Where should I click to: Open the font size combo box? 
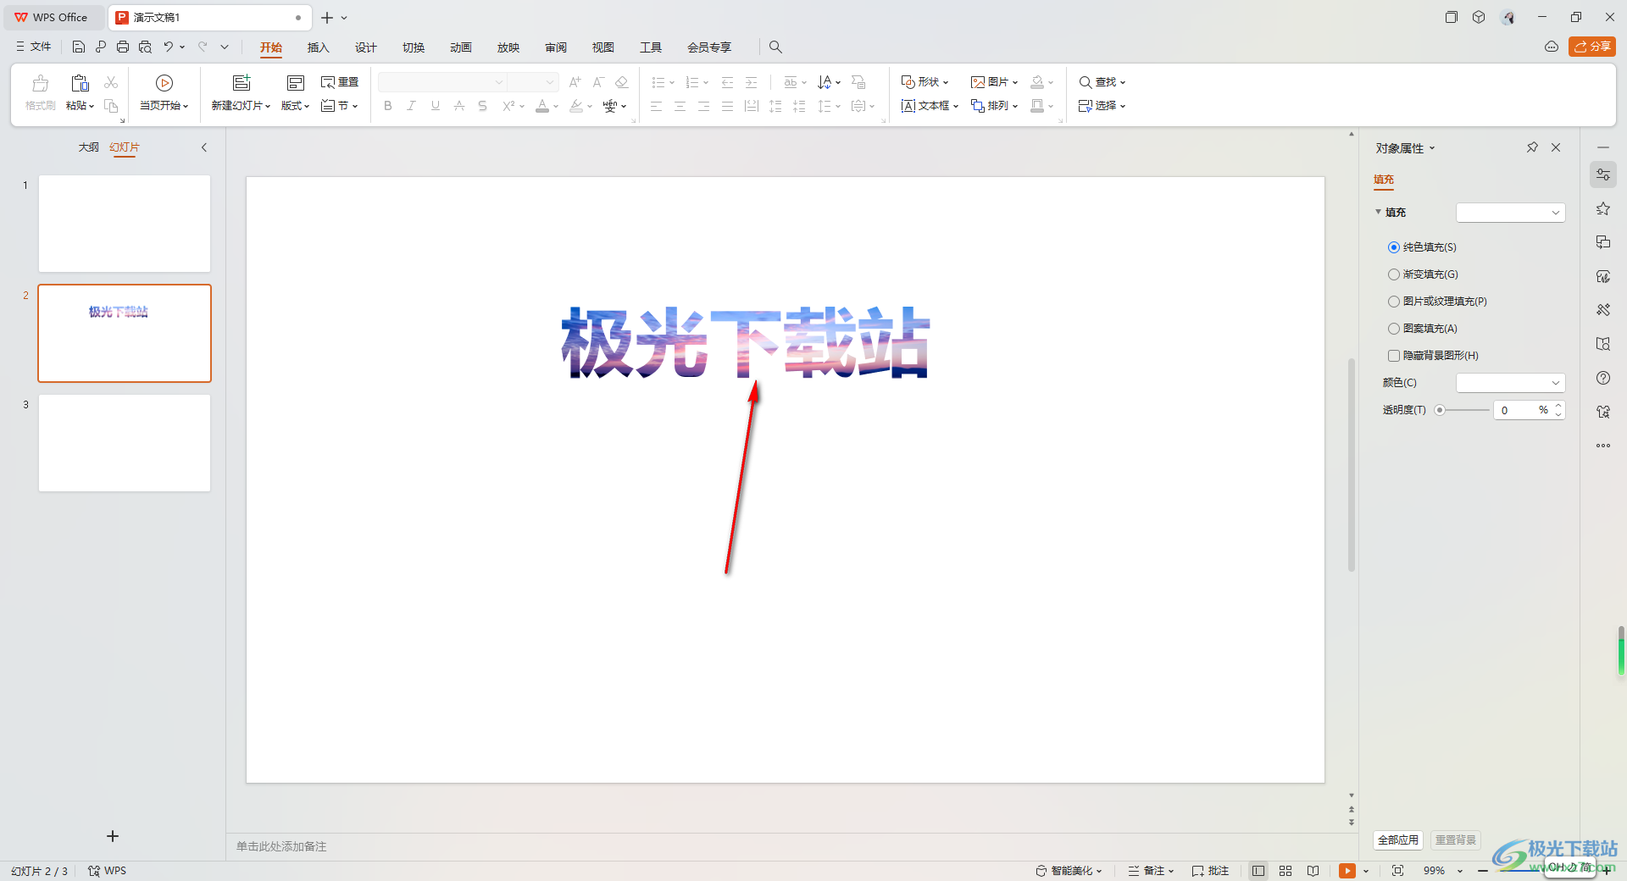click(x=533, y=82)
